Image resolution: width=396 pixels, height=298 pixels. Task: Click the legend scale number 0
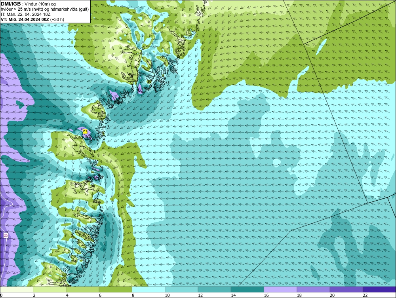tap(1, 295)
